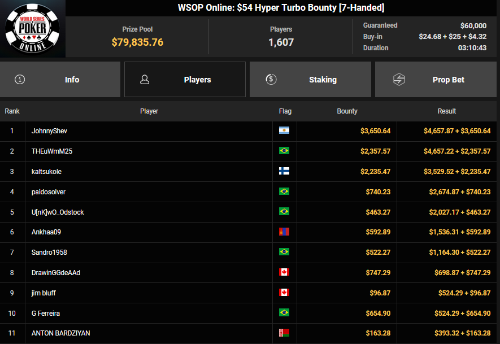Sort the table by Rank column header

pos(12,111)
